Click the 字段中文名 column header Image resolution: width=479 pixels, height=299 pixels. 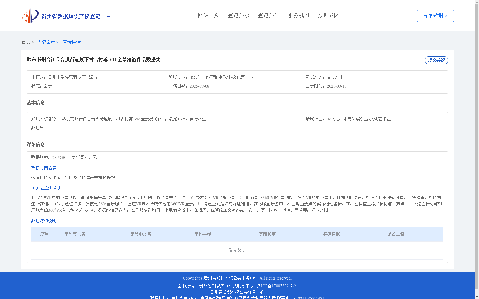coord(141,234)
